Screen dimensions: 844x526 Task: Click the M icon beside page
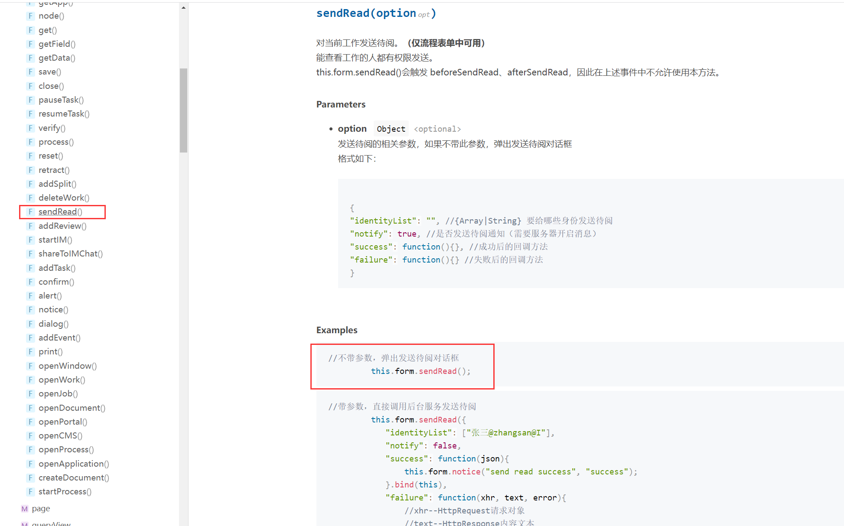click(x=24, y=509)
